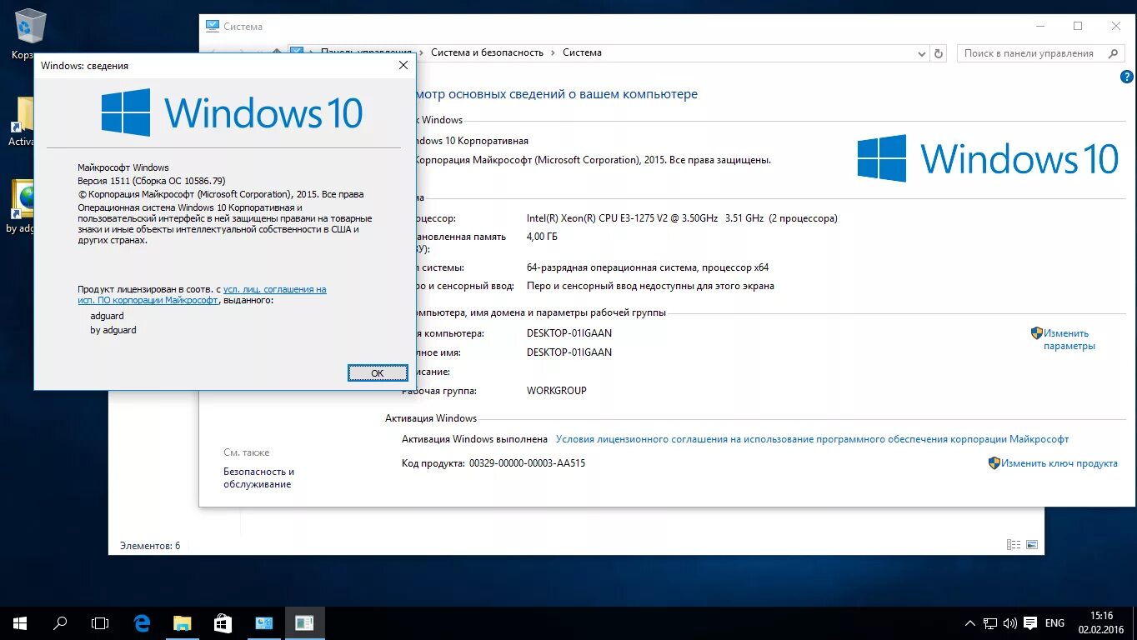This screenshot has height=640, width=1137.
Task: Switch to winver taskbar button
Action: pos(304,622)
